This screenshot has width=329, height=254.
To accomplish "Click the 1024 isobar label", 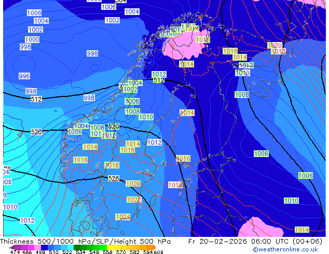I will (x=123, y=217).
